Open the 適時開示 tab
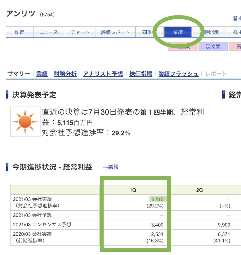 click(209, 32)
